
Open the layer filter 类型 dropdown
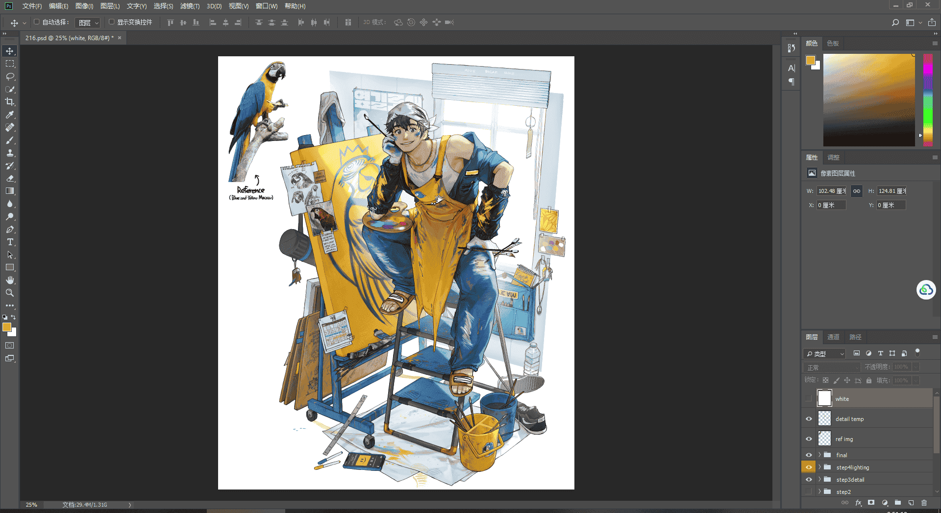point(825,353)
